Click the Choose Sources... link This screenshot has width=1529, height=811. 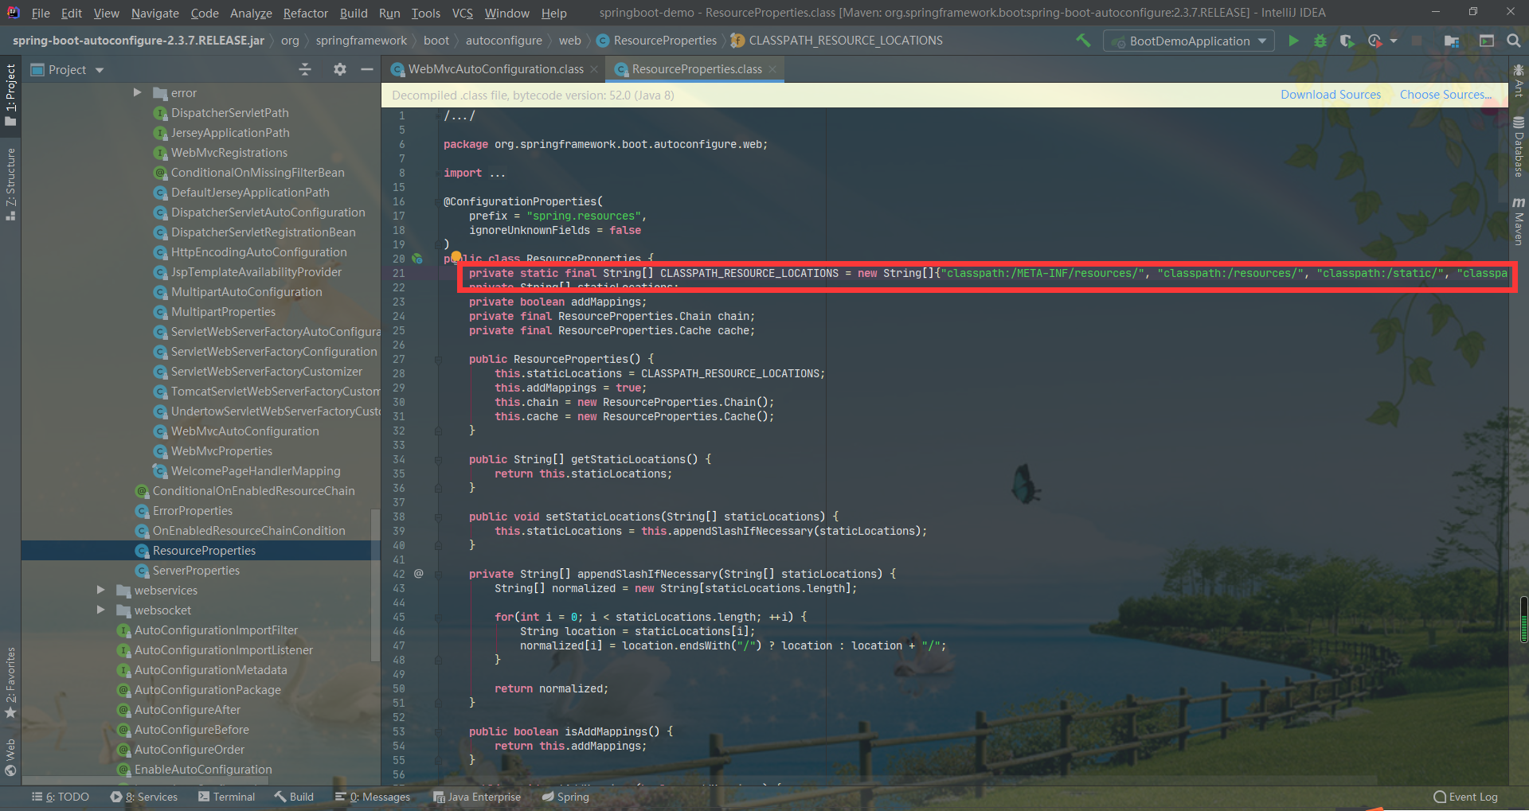tap(1445, 95)
